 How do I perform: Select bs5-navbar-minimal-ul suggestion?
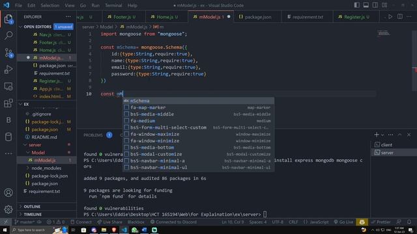(198, 168)
